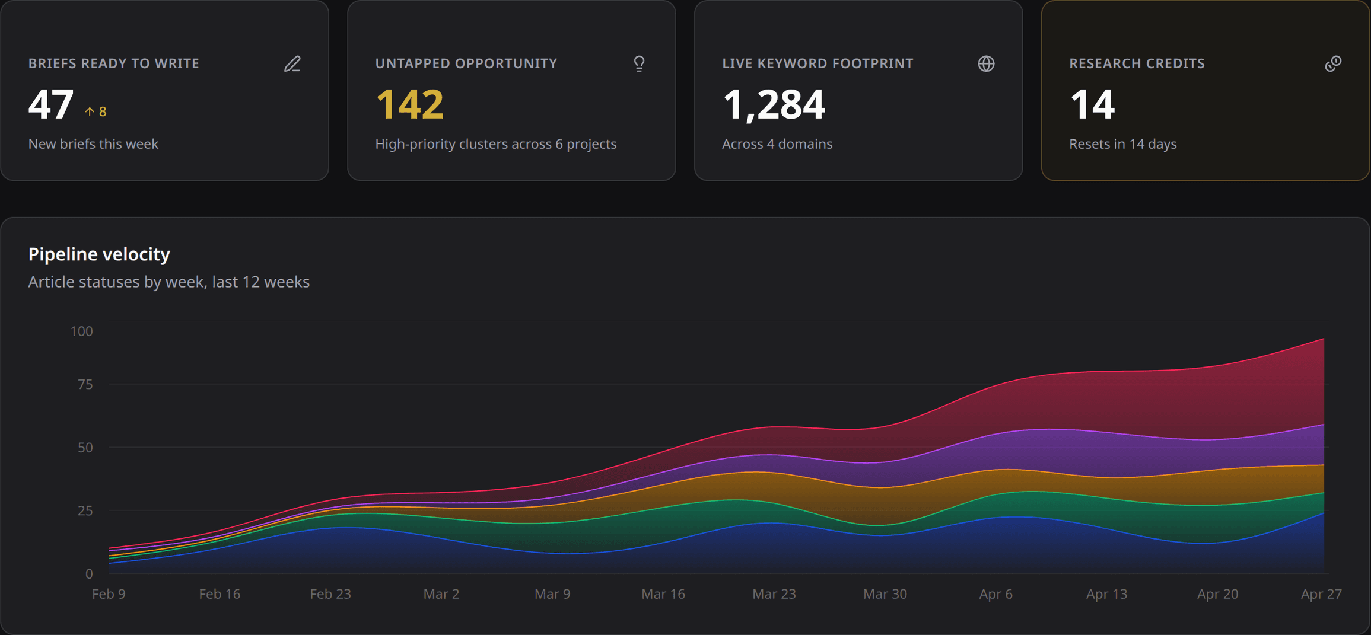Click the lightbulb icon on Untapped Opportunity card
The image size is (1371, 635).
click(x=639, y=64)
